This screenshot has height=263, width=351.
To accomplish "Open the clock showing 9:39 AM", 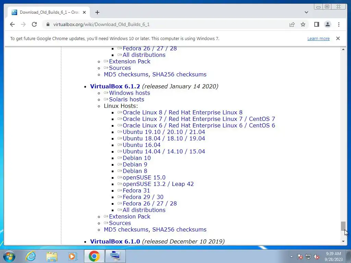I will click(x=334, y=256).
